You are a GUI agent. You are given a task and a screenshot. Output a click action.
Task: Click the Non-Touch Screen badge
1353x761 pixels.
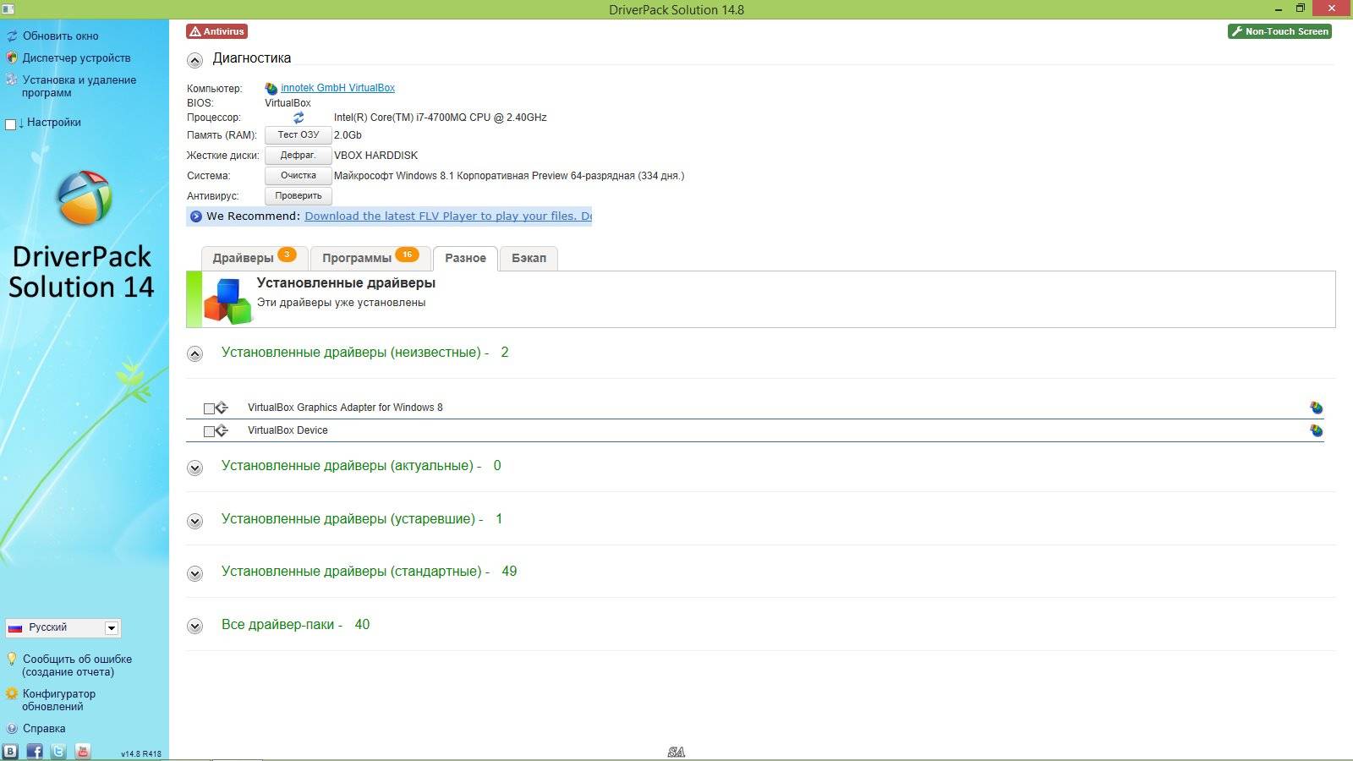(x=1280, y=31)
